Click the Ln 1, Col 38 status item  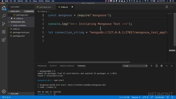click(x=124, y=97)
